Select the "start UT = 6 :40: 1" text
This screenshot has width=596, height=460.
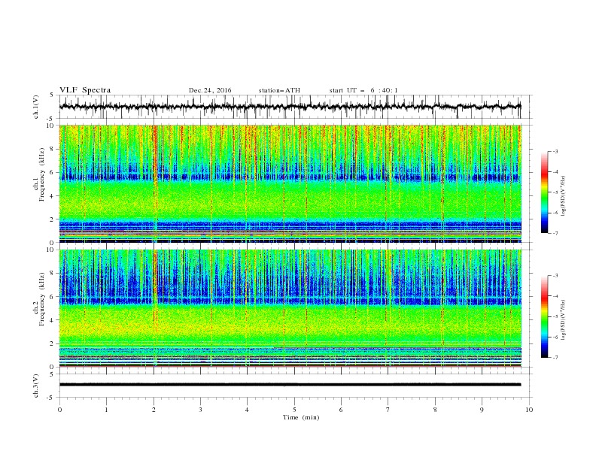(363, 90)
